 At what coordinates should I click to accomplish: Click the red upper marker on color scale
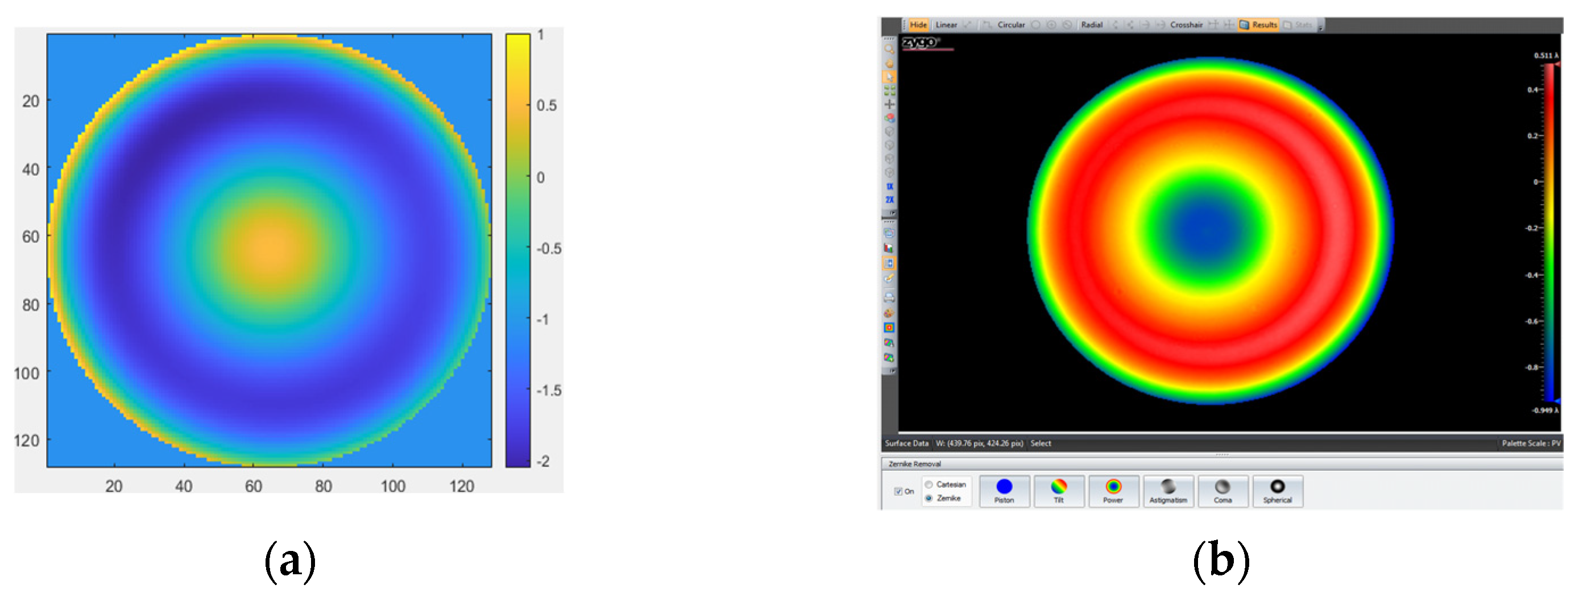[1556, 64]
